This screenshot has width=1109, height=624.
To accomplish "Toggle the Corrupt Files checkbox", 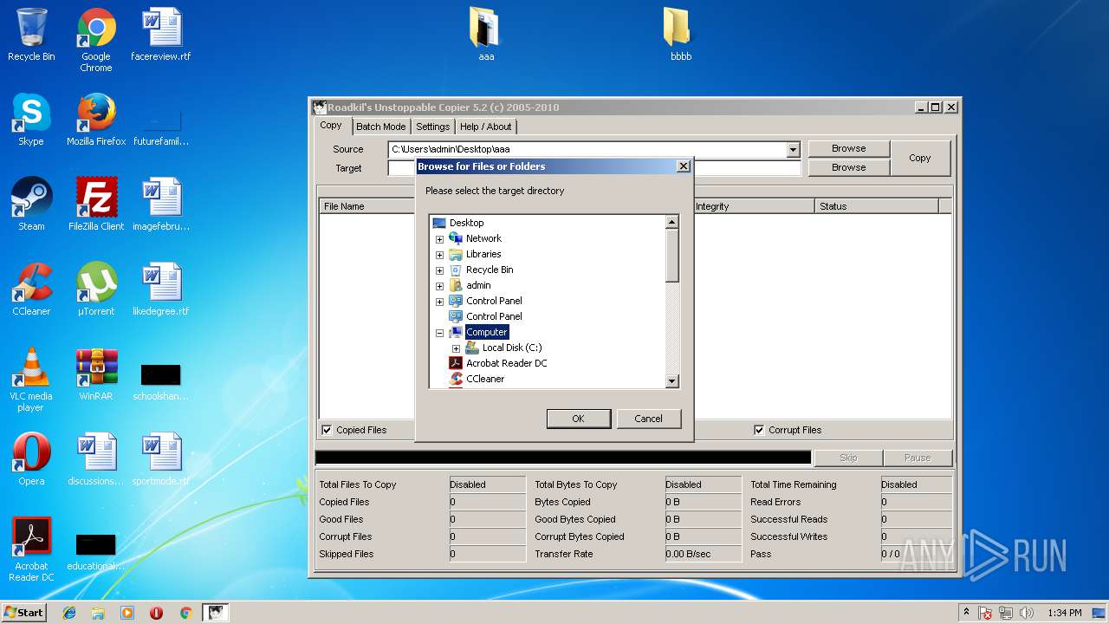I will point(759,430).
